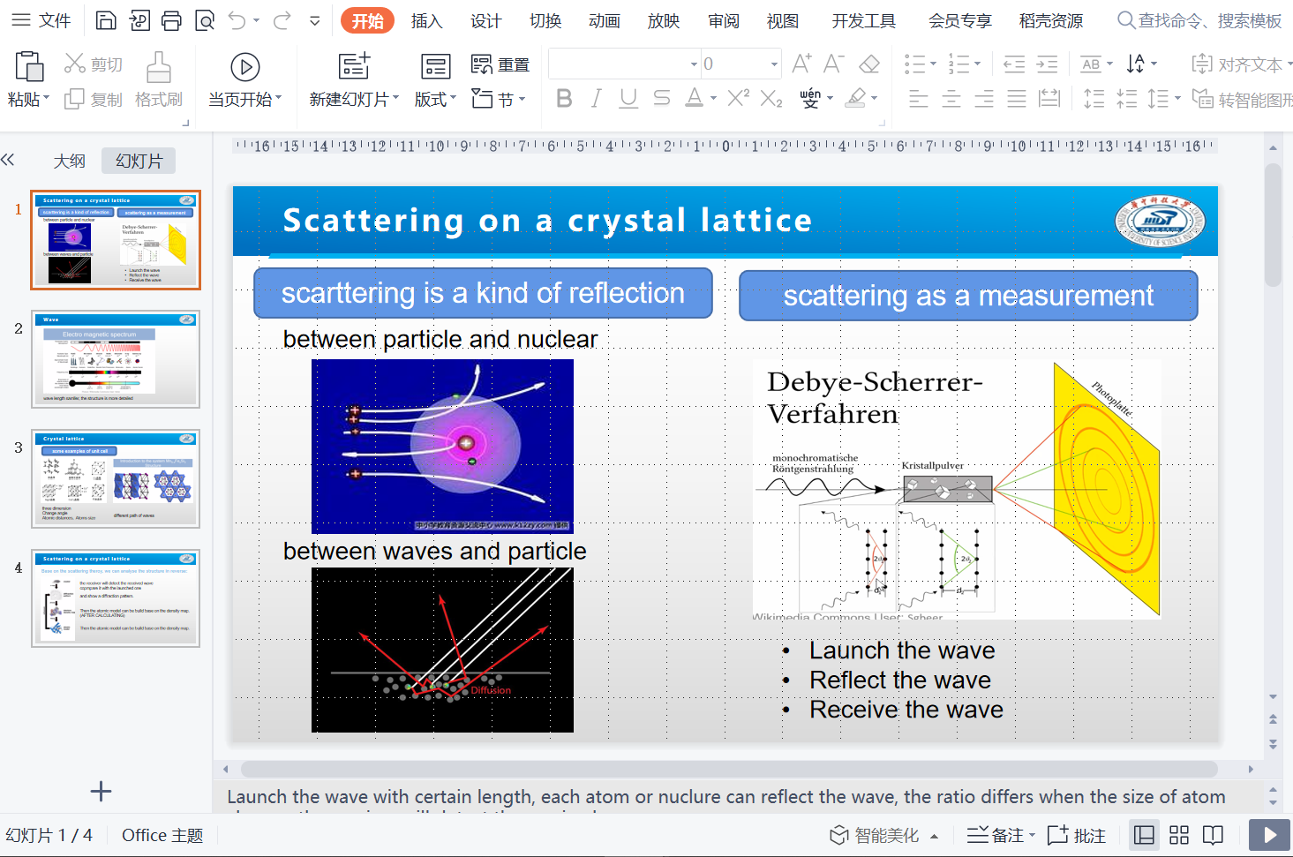Image resolution: width=1293 pixels, height=857 pixels.
Task: Switch to the 动画 tab
Action: (x=604, y=20)
